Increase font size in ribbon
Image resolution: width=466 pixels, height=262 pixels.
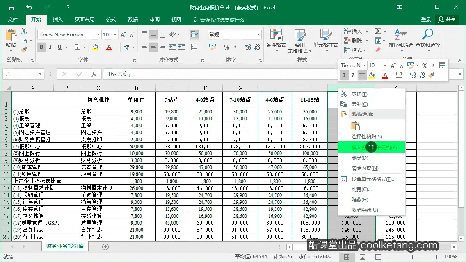pos(123,35)
